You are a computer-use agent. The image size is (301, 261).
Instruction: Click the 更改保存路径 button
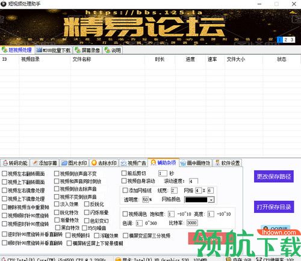[274, 176]
